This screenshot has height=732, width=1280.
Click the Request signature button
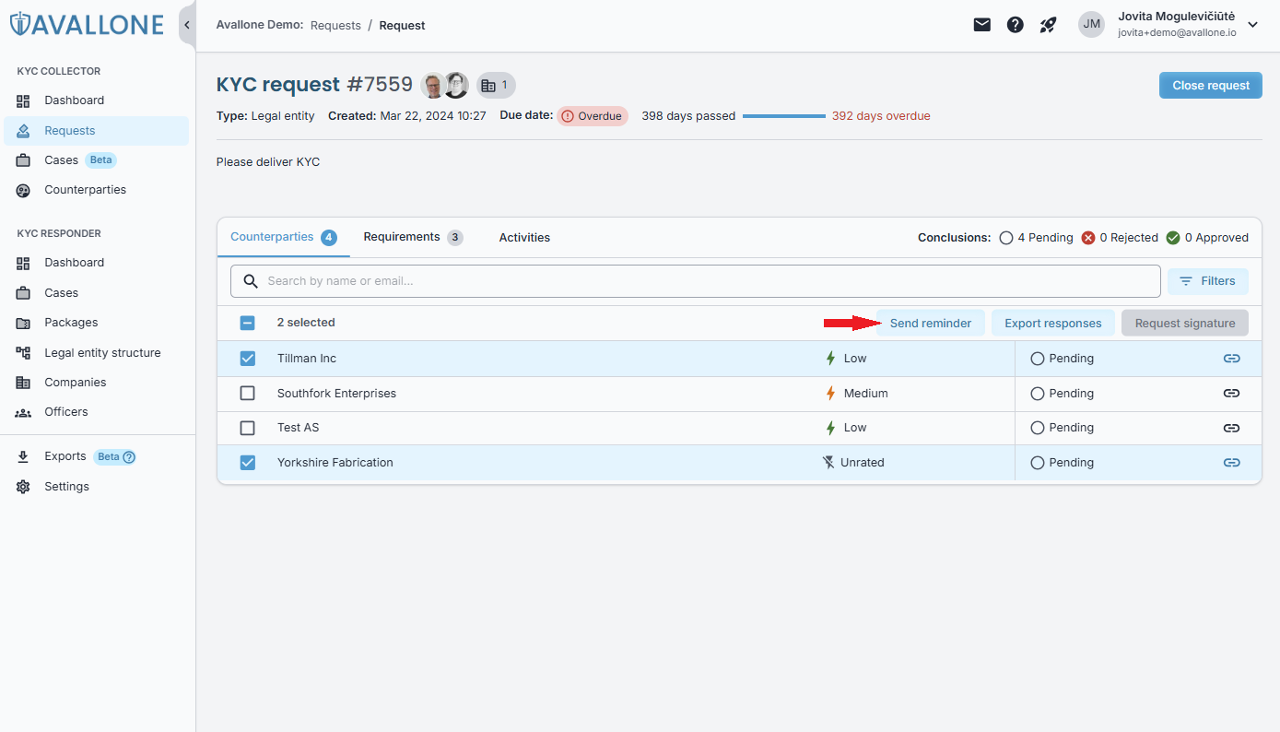click(1185, 324)
